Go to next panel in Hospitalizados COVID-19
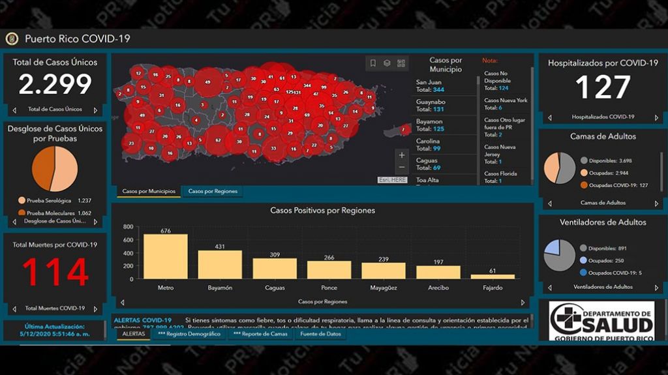The width and height of the screenshot is (668, 375). coord(656,118)
